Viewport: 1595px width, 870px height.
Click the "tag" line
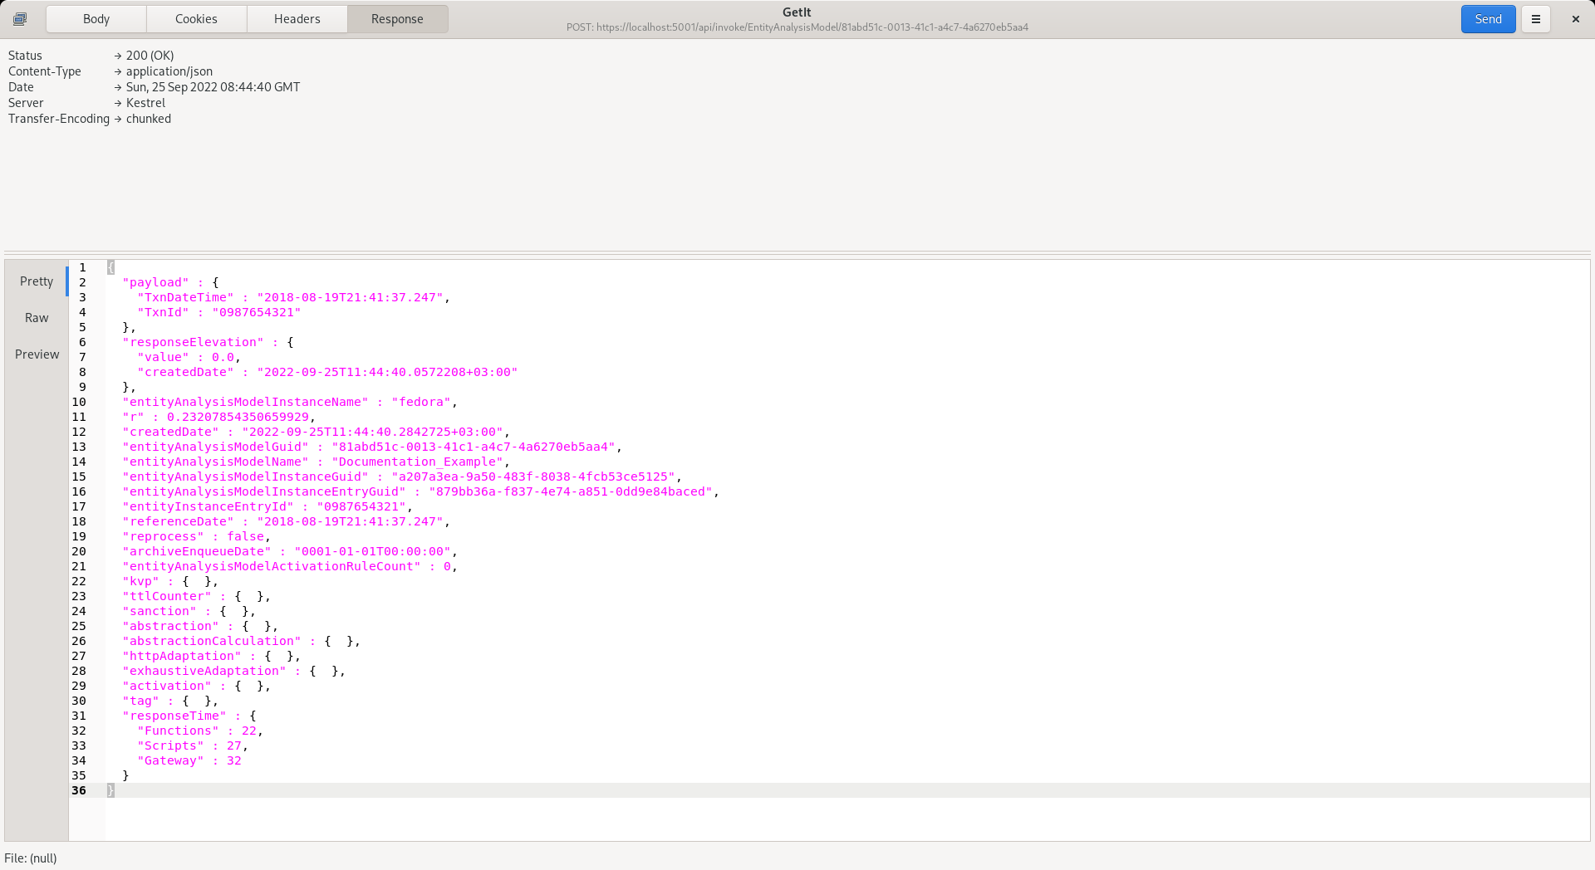coord(170,701)
